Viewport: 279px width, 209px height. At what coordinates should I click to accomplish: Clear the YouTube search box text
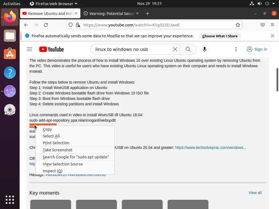coord(175,49)
